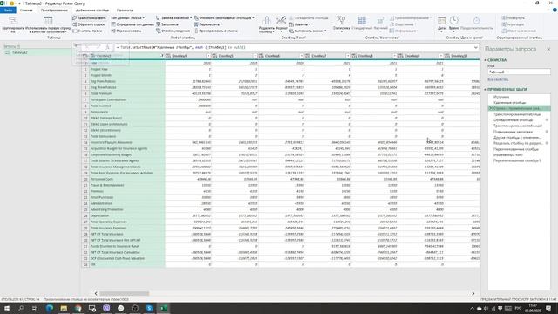This screenshot has height=314, width=558.
Task: Switch to the Преобразование tab
Action: click(x=54, y=10)
